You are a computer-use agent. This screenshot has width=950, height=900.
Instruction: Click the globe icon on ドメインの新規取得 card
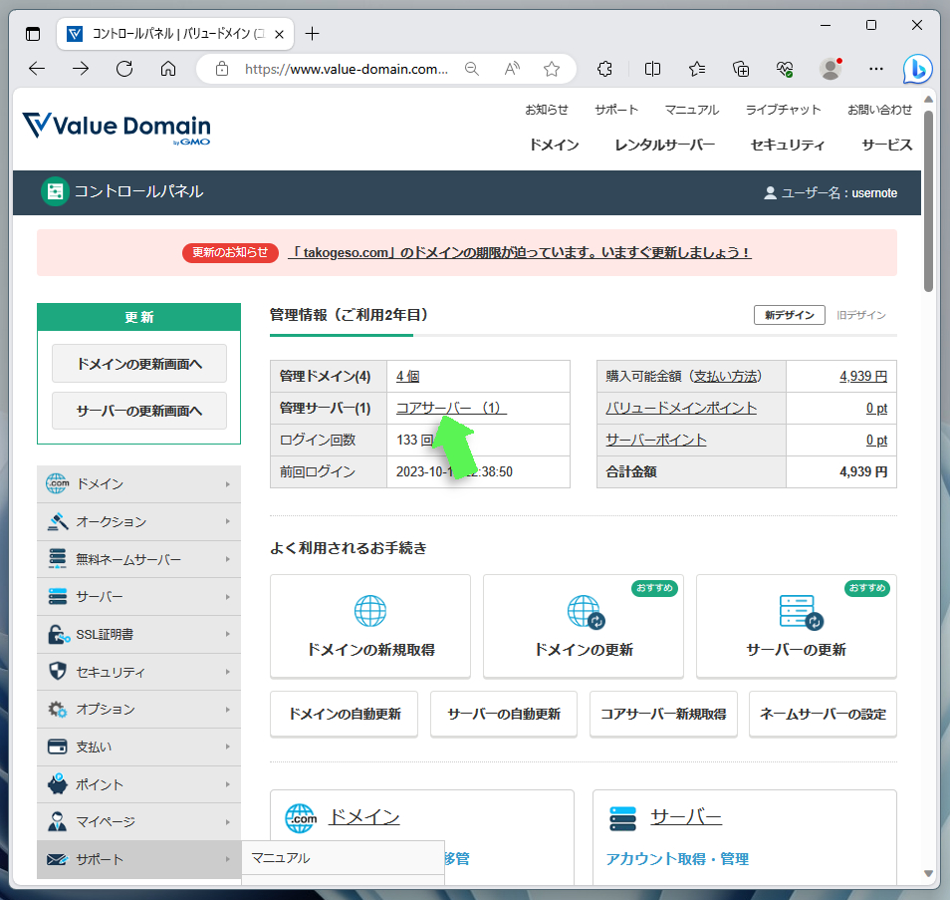(370, 611)
